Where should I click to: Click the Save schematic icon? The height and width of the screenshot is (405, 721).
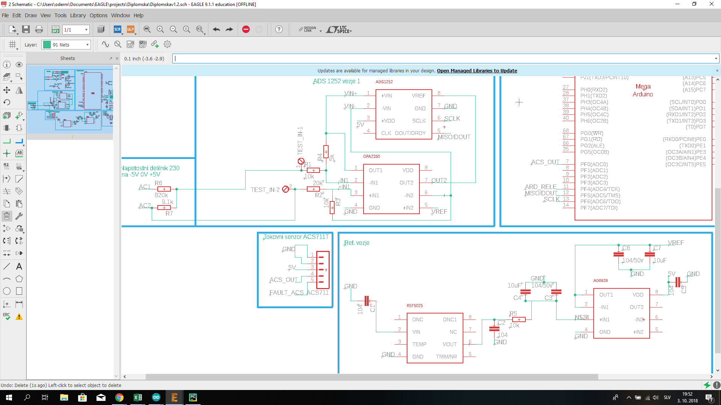tap(26, 29)
